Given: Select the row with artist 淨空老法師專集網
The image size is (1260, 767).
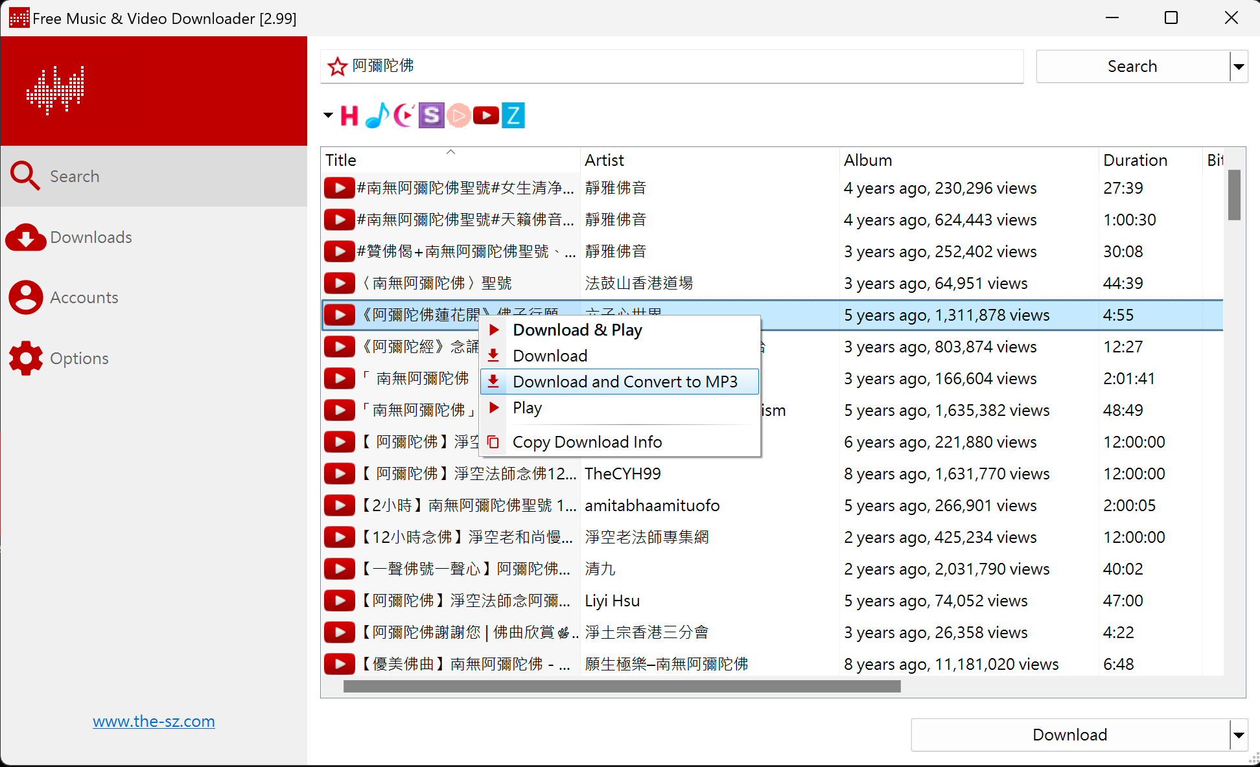Looking at the screenshot, I should [772, 537].
